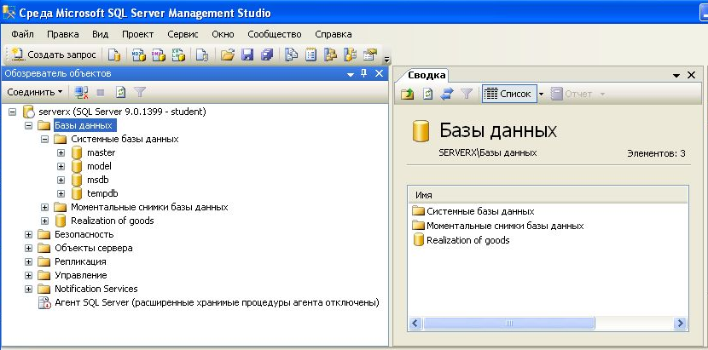Click the Database Engine Query toolbar icon
The height and width of the screenshot is (350, 708).
point(114,55)
